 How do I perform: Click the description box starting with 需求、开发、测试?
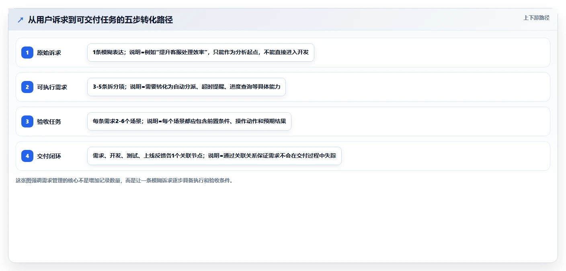point(214,156)
